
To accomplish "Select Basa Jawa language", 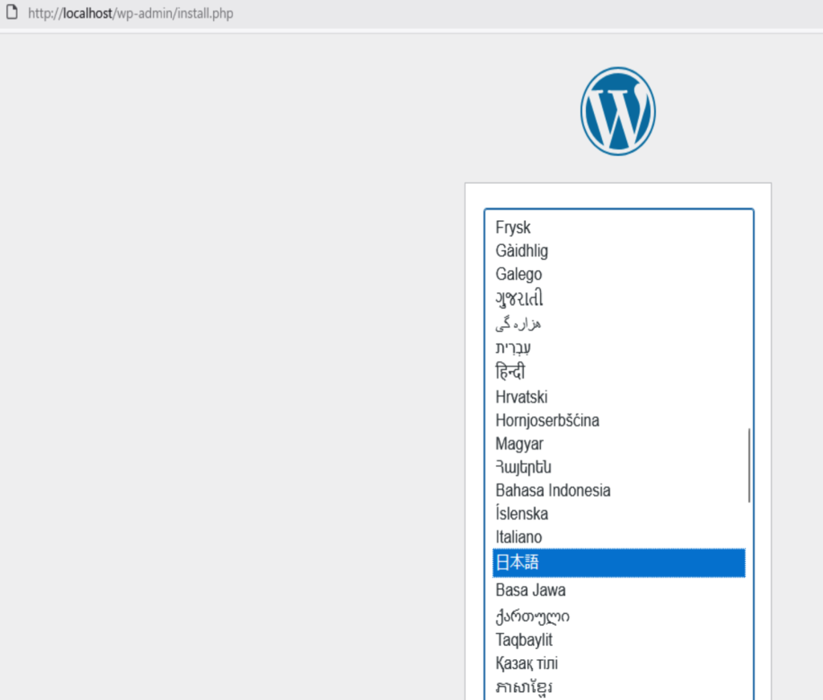I will tap(530, 590).
